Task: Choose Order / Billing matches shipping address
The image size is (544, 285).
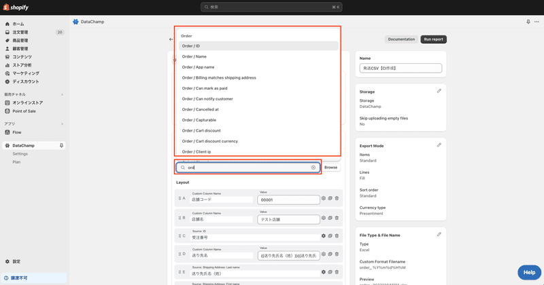Action: [258, 77]
